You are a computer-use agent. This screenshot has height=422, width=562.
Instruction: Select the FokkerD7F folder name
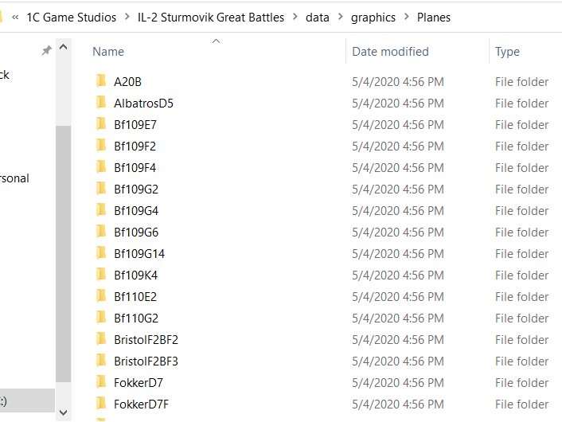point(141,404)
